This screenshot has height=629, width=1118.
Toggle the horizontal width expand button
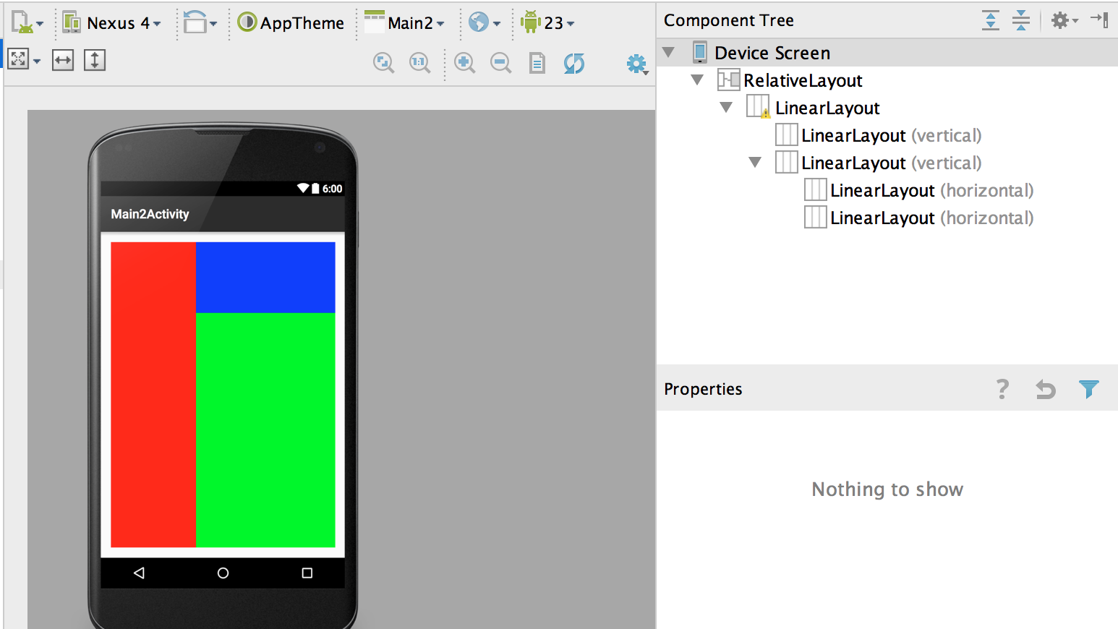63,60
